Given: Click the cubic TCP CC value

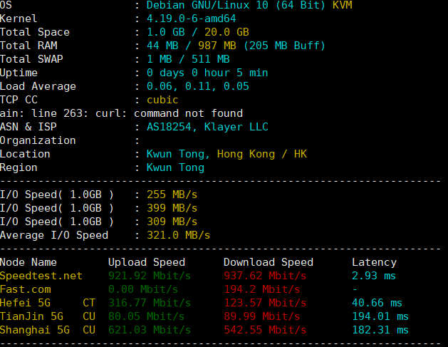Looking at the screenshot, I should pyautogui.click(x=162, y=100).
